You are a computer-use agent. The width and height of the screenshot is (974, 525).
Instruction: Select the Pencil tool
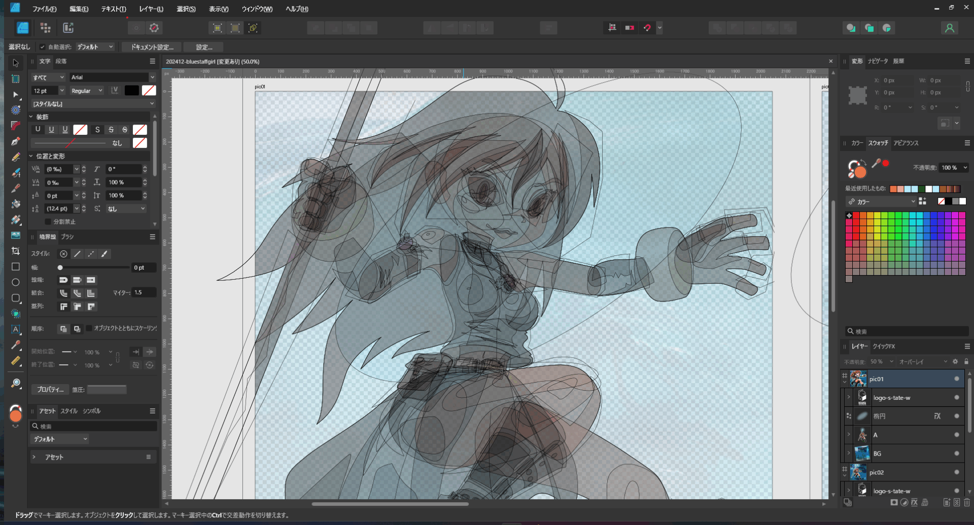[x=16, y=157]
